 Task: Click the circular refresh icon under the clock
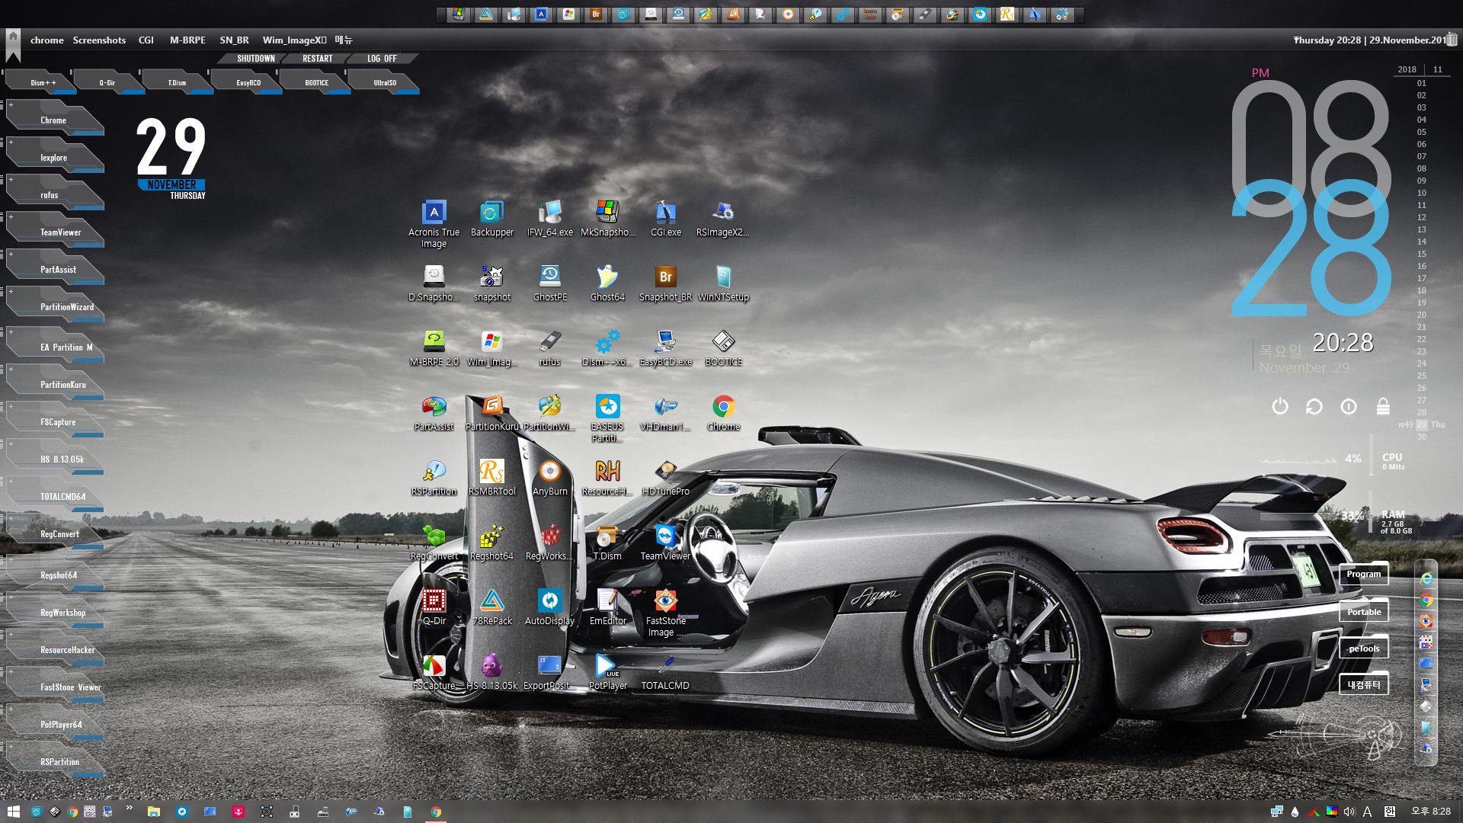pos(1314,406)
